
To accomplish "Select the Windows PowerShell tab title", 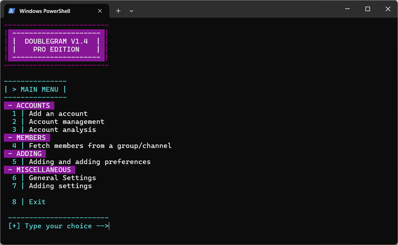I will 45,11.
